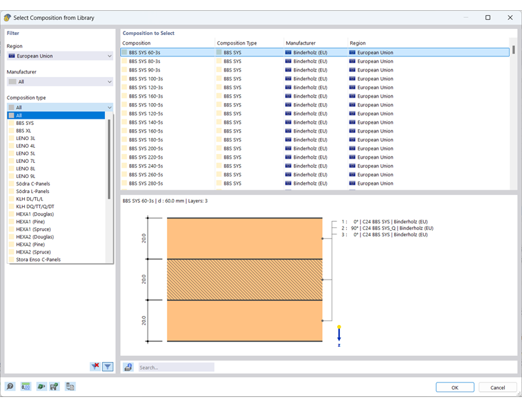
Task: Select the BBS SYS 140-5s row
Action: coord(315,122)
